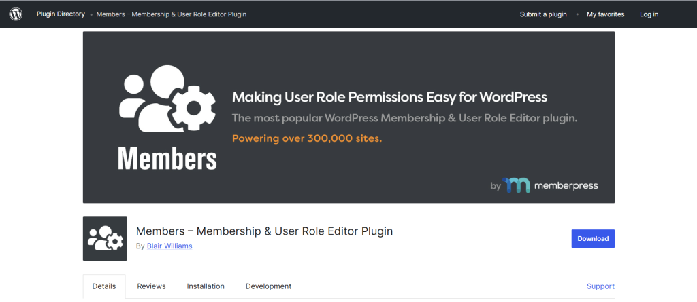Click the small Members plugin icon

click(105, 239)
